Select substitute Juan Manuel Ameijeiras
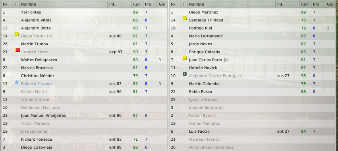This screenshot has width=338, height=151. 84,115
